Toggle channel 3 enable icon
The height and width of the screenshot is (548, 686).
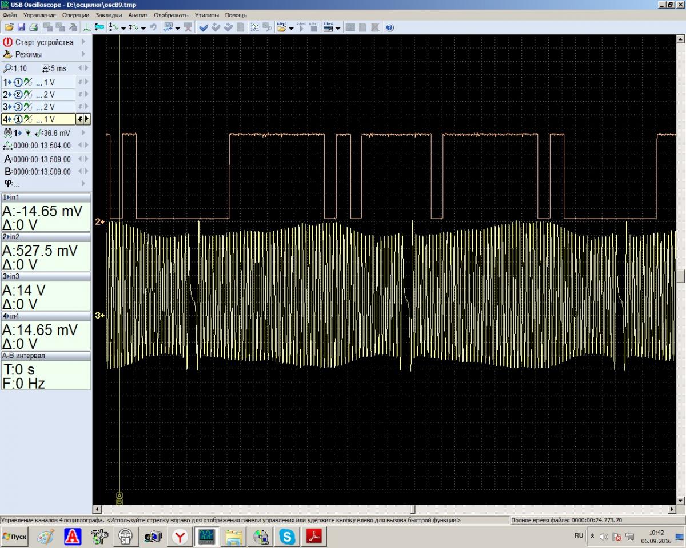[x=18, y=107]
